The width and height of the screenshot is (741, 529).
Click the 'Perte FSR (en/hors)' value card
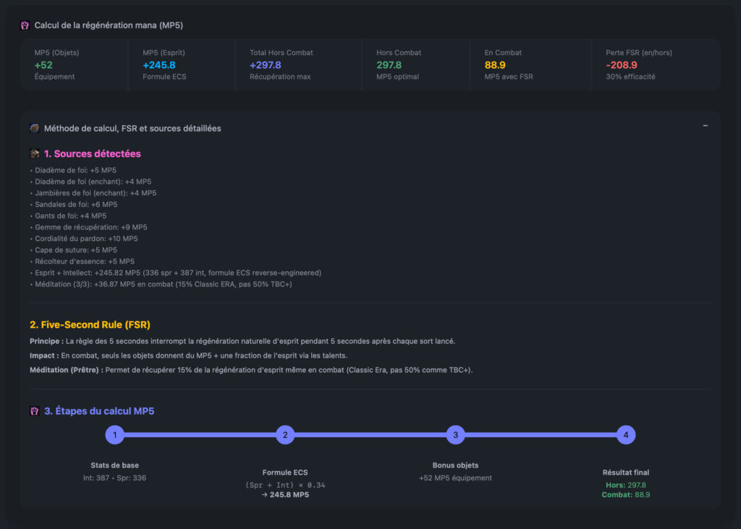click(x=656, y=64)
